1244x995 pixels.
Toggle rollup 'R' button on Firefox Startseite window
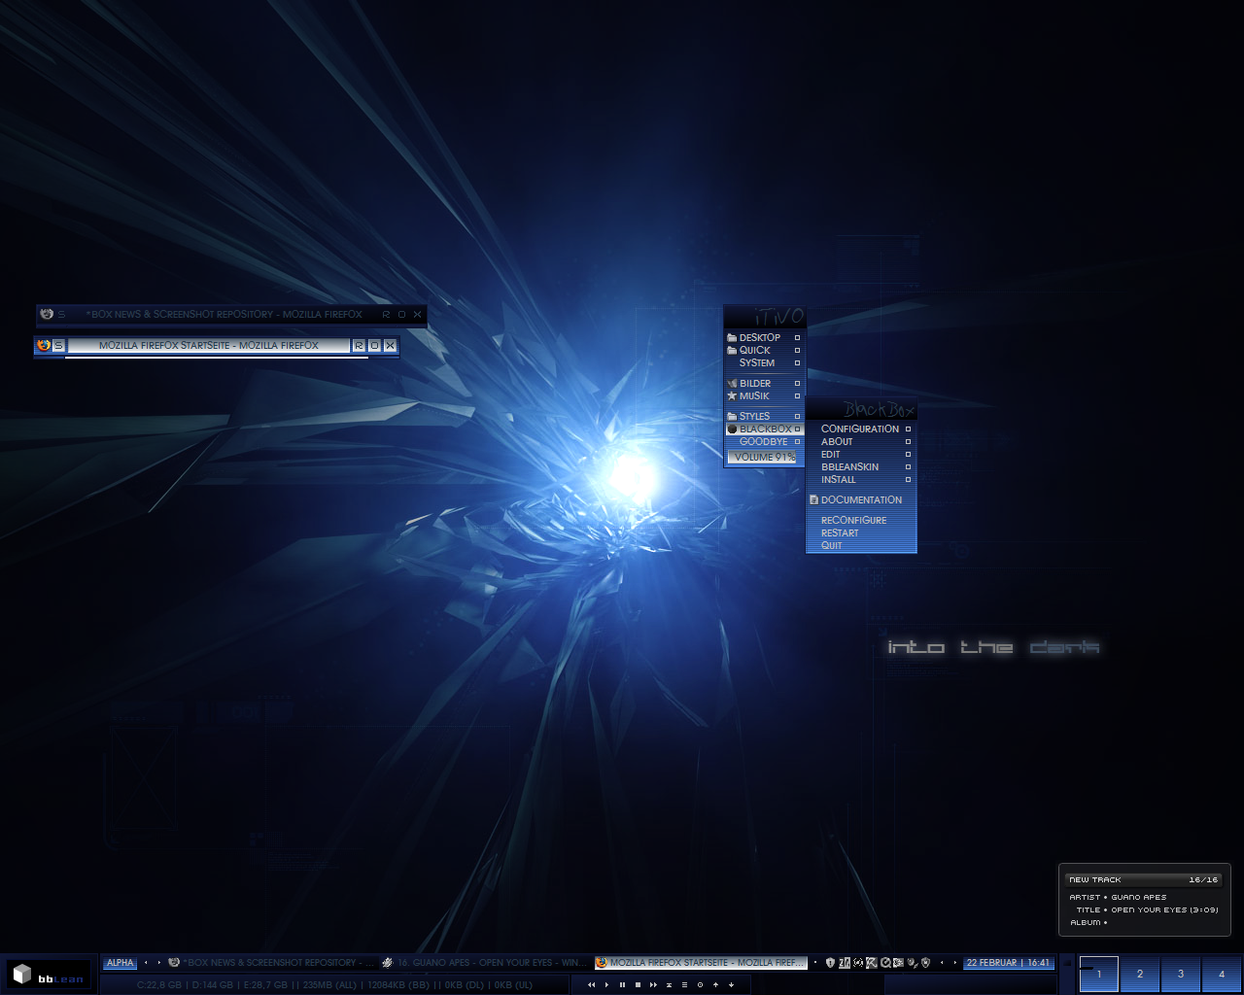[x=359, y=345]
